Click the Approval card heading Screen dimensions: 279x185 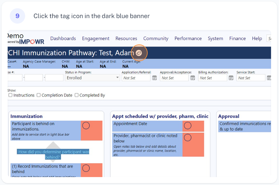coord(229,116)
